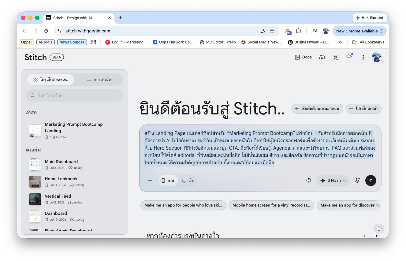Choose 'Make me an app for discovering' suggestion
The width and height of the screenshot is (406, 261).
[x=349, y=205]
